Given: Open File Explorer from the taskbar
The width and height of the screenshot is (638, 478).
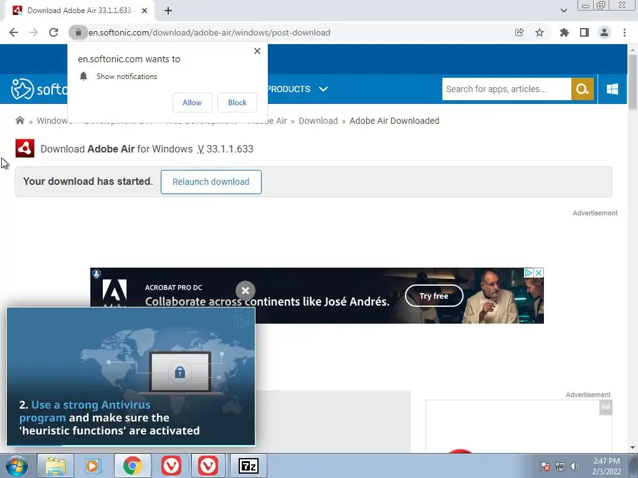Looking at the screenshot, I should pyautogui.click(x=55, y=466).
